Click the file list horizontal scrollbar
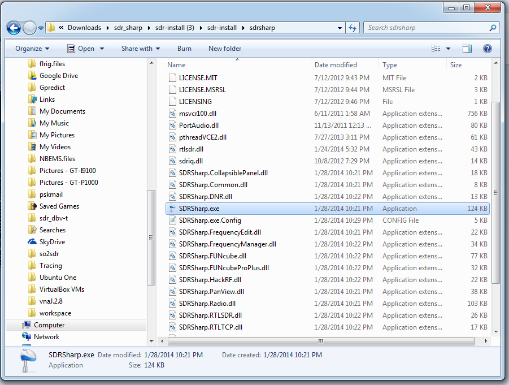The height and width of the screenshot is (385, 509). (321, 341)
